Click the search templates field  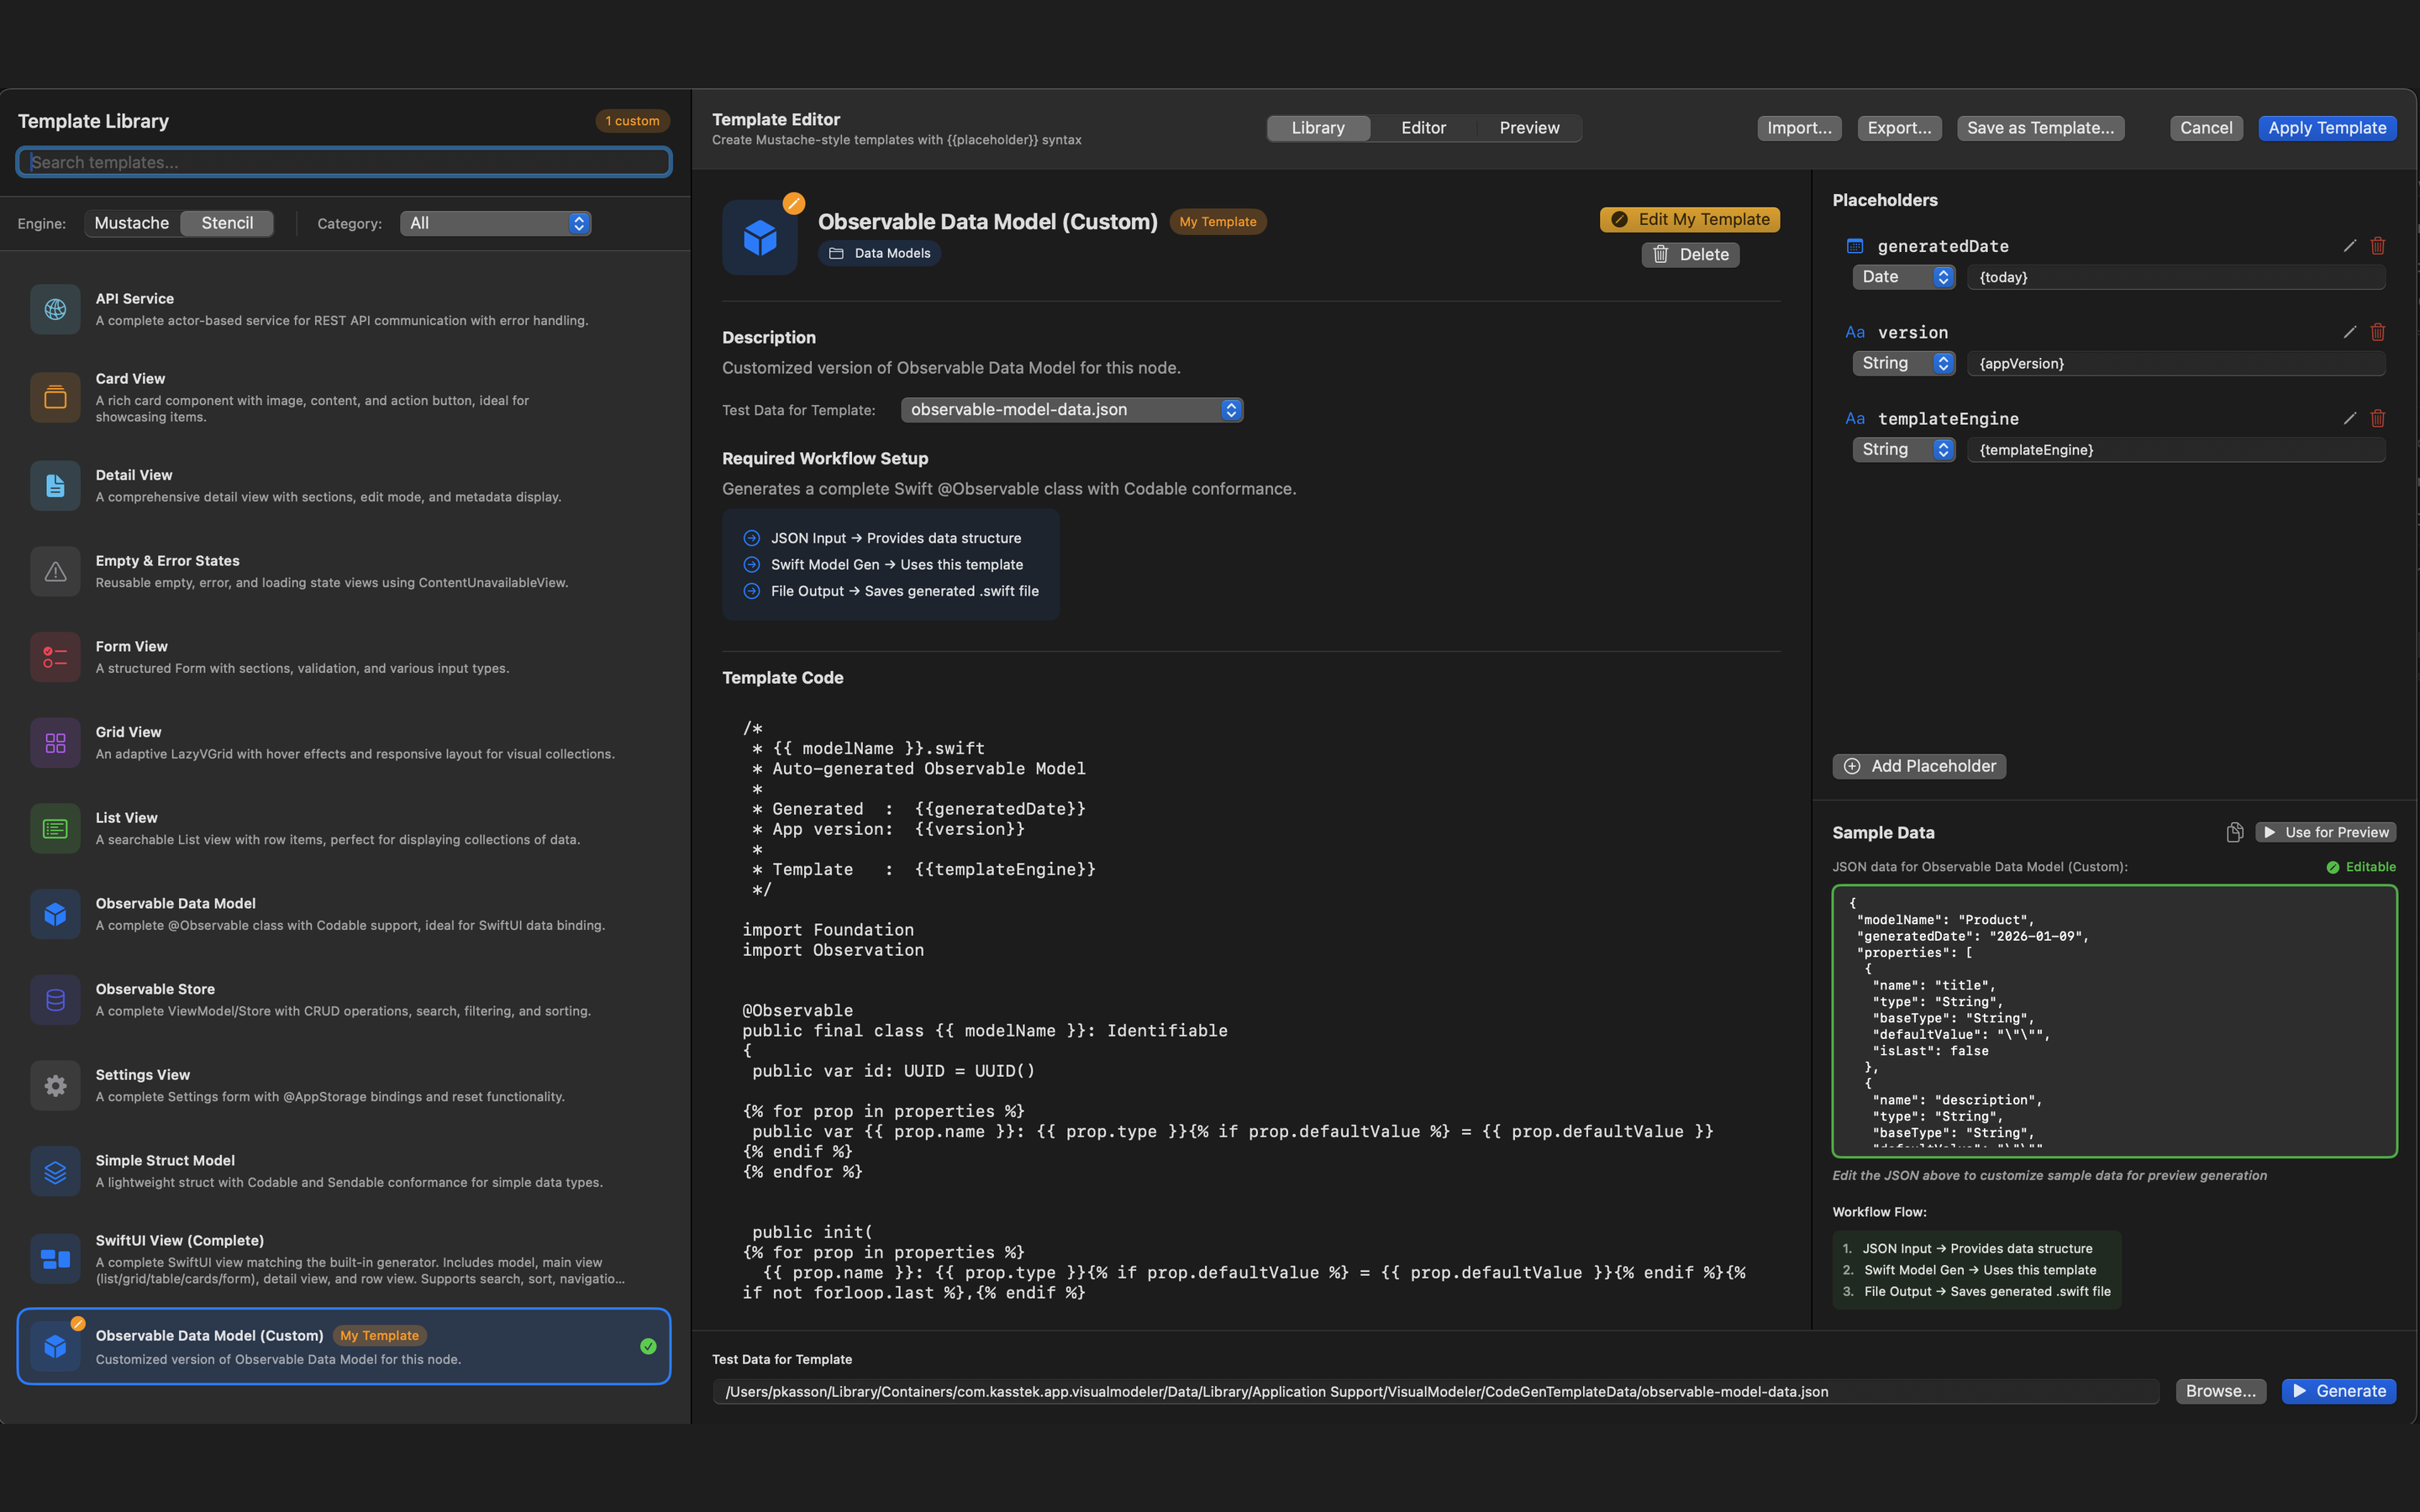click(343, 161)
